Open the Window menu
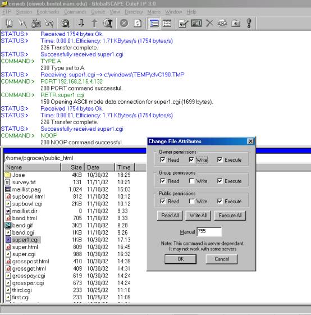The image size is (311, 315). tap(173, 12)
